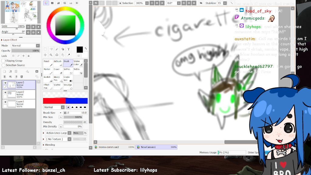Viewport: 311px width, 175px height.
Task: Choose the rectangular selection tool
Action: click(x=45, y=49)
